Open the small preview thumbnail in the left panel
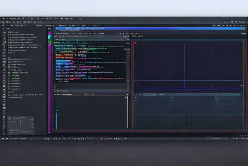The image size is (248, 166). 21,125
